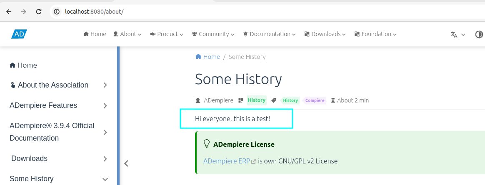Click the browser back arrow

pyautogui.click(x=9, y=12)
